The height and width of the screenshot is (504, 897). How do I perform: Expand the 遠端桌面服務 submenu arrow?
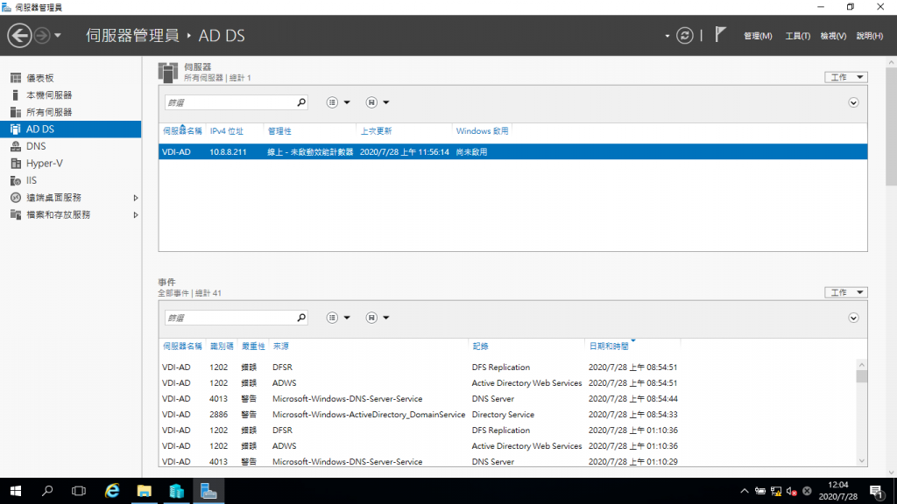(136, 198)
